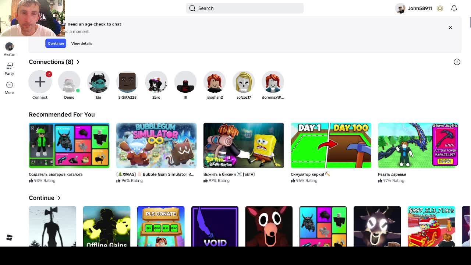
Task: Open lll's friend avatar
Action: click(185, 82)
